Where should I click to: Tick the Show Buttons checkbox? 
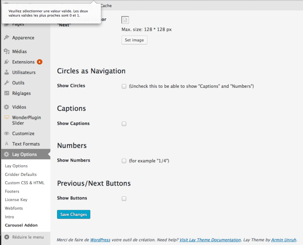pyautogui.click(x=124, y=198)
